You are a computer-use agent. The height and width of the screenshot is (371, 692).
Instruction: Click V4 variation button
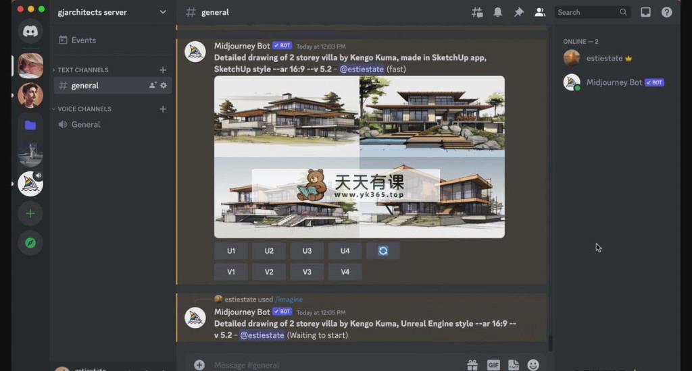click(x=345, y=272)
